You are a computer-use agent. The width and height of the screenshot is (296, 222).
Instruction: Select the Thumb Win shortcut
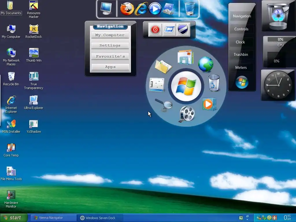34,55
